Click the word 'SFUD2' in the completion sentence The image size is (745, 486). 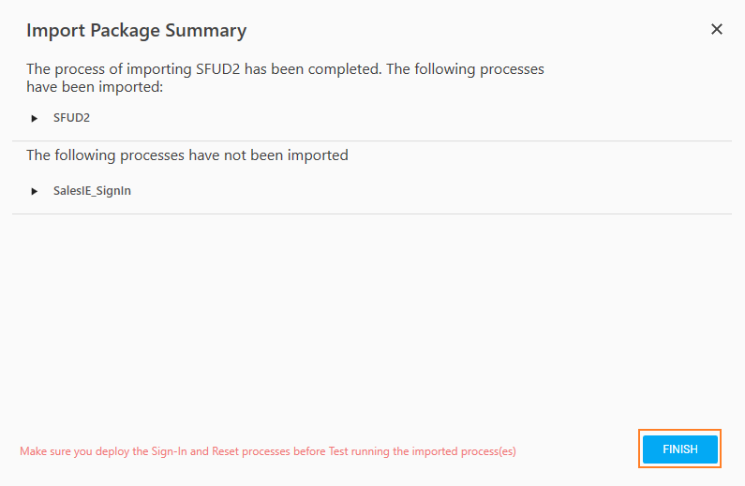coord(217,69)
